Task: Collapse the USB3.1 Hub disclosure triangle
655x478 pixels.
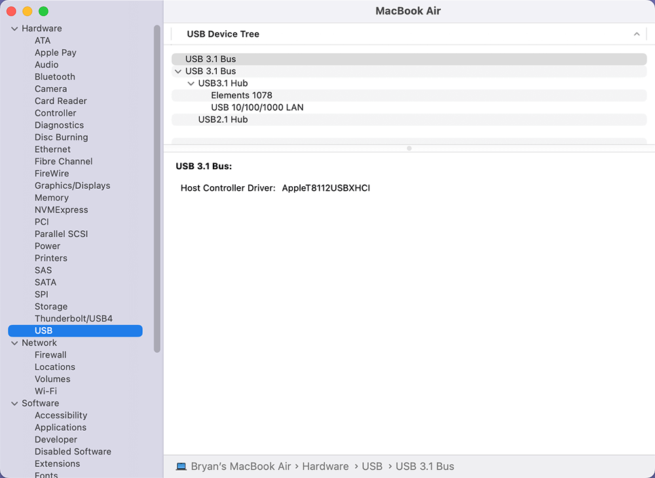Action: pos(191,83)
